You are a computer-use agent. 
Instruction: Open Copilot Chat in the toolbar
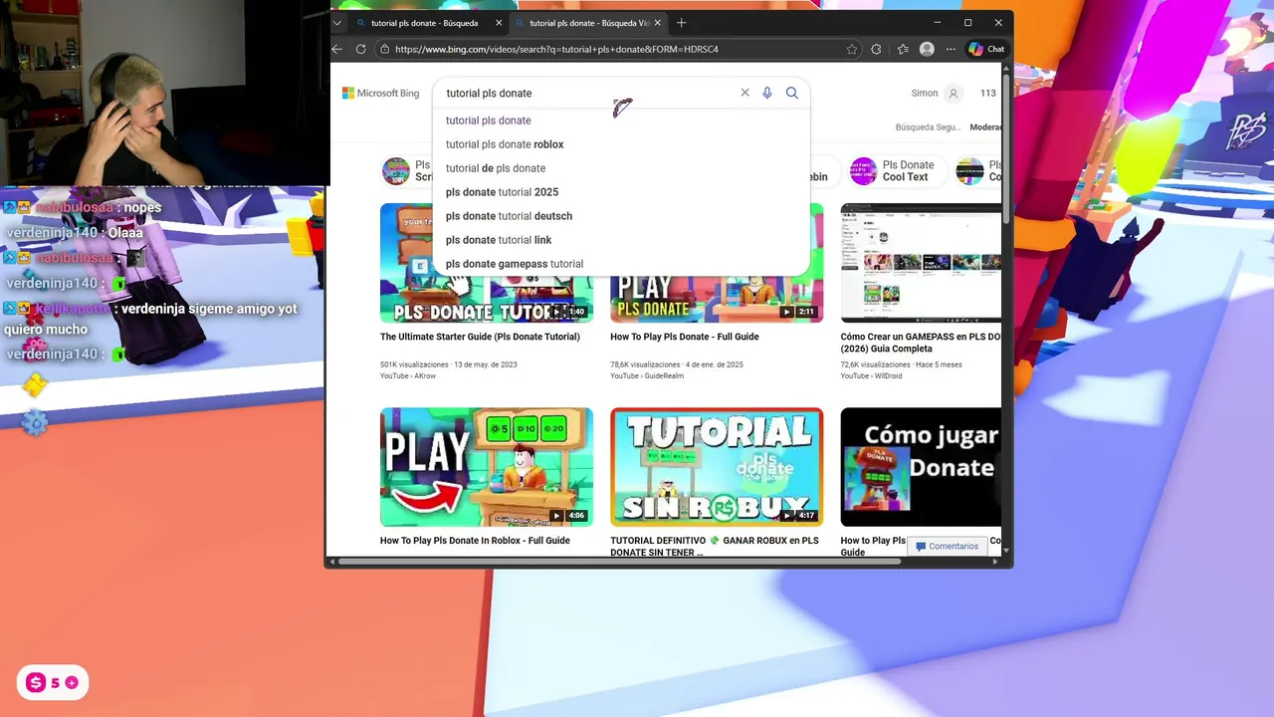(986, 49)
